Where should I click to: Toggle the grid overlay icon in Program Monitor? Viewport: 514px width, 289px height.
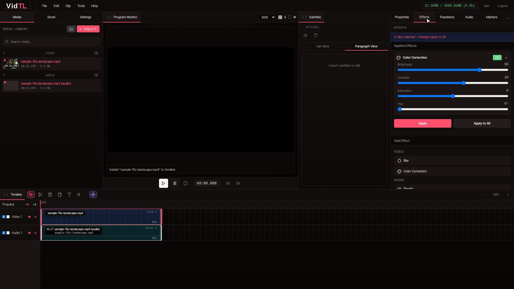[x=280, y=17]
